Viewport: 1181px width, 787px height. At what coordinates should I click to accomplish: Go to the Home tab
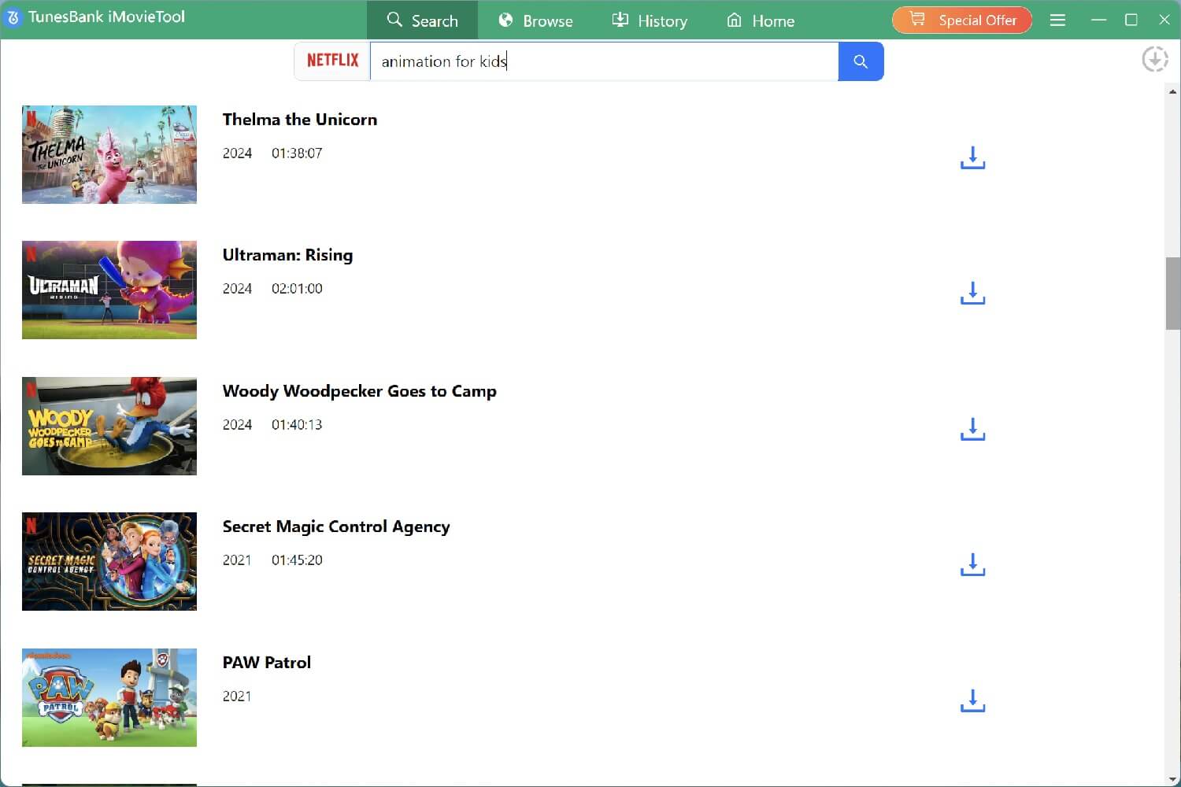point(760,20)
